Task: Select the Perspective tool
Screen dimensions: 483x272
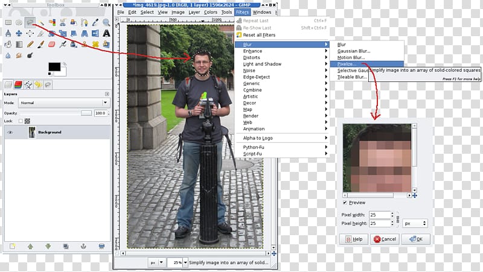Action: coord(85,34)
